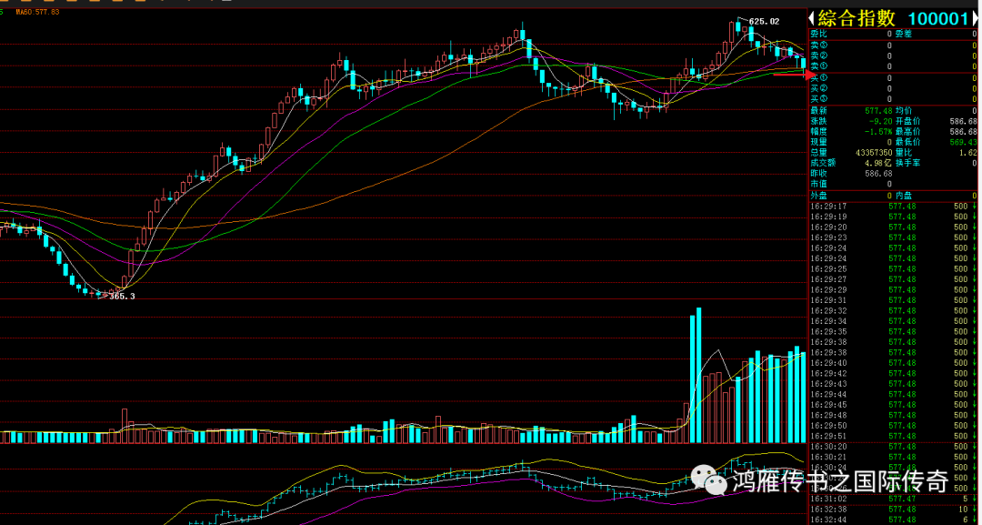Click the 卖① order book row

click(x=893, y=66)
